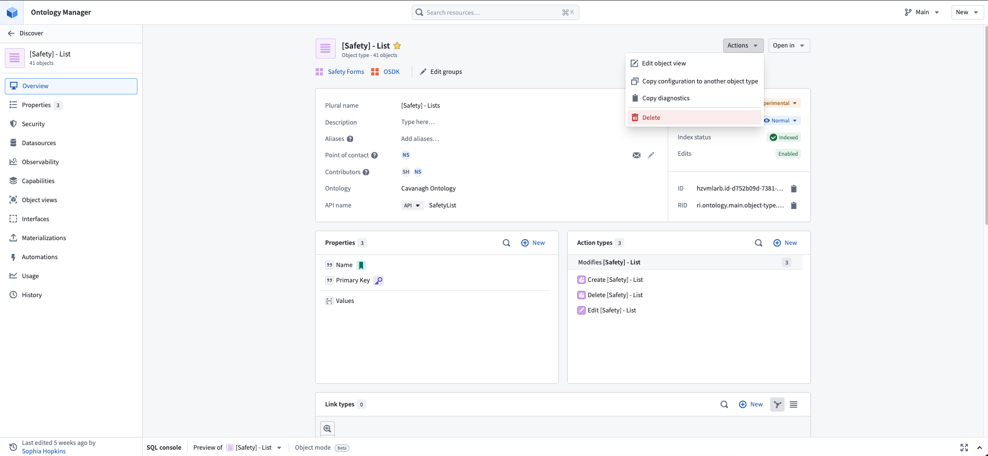Open the Datasources section

tap(71, 143)
